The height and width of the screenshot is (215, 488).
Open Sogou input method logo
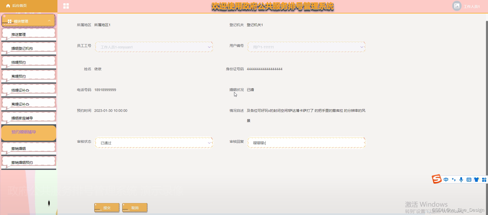coord(437,179)
